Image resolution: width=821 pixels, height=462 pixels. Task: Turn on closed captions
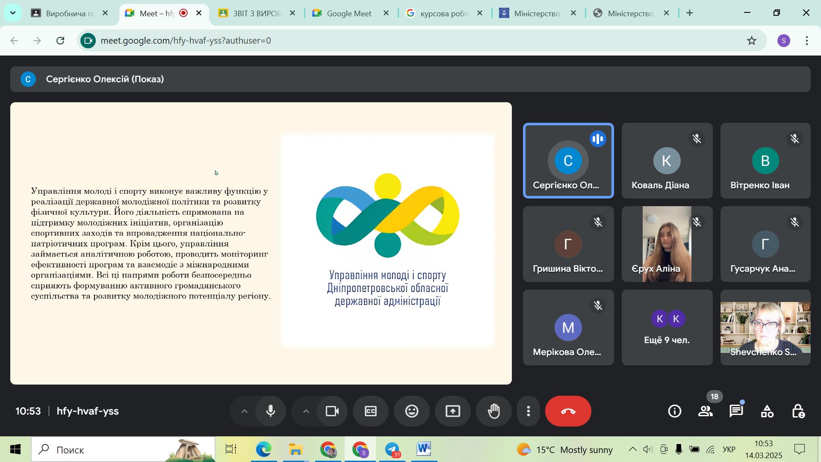tap(370, 411)
